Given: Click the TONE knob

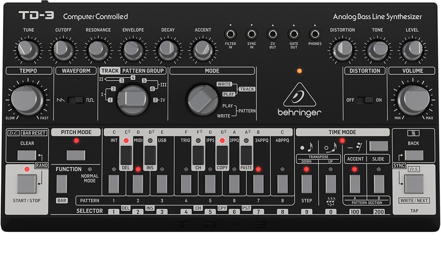Looking at the screenshot, I should pyautogui.click(x=377, y=51).
